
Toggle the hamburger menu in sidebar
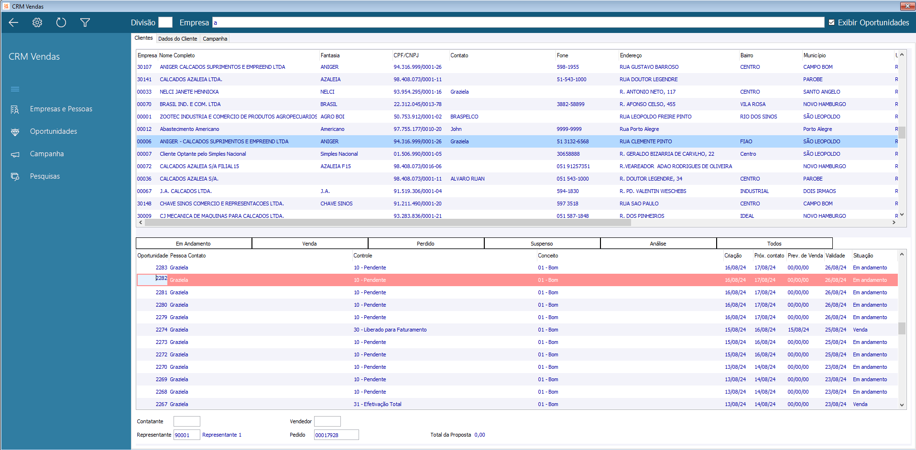[x=15, y=89]
